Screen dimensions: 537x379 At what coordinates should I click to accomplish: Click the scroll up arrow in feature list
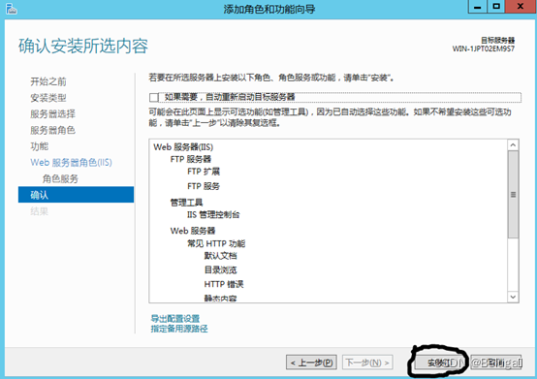pos(513,145)
